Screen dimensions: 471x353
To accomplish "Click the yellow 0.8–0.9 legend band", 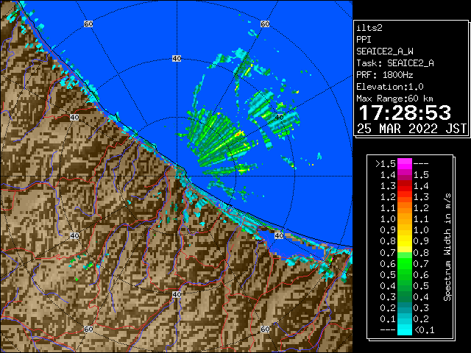I will (404, 241).
